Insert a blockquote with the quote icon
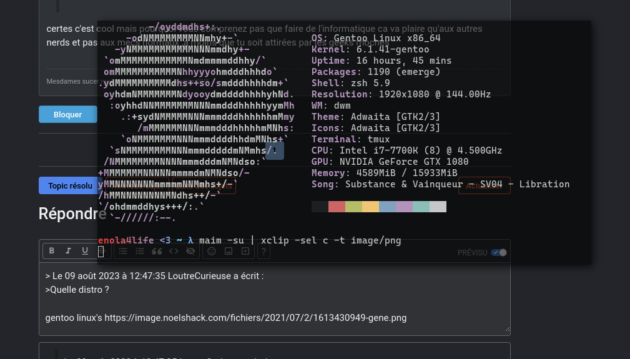Viewport: 630px width, 359px height. [157, 252]
